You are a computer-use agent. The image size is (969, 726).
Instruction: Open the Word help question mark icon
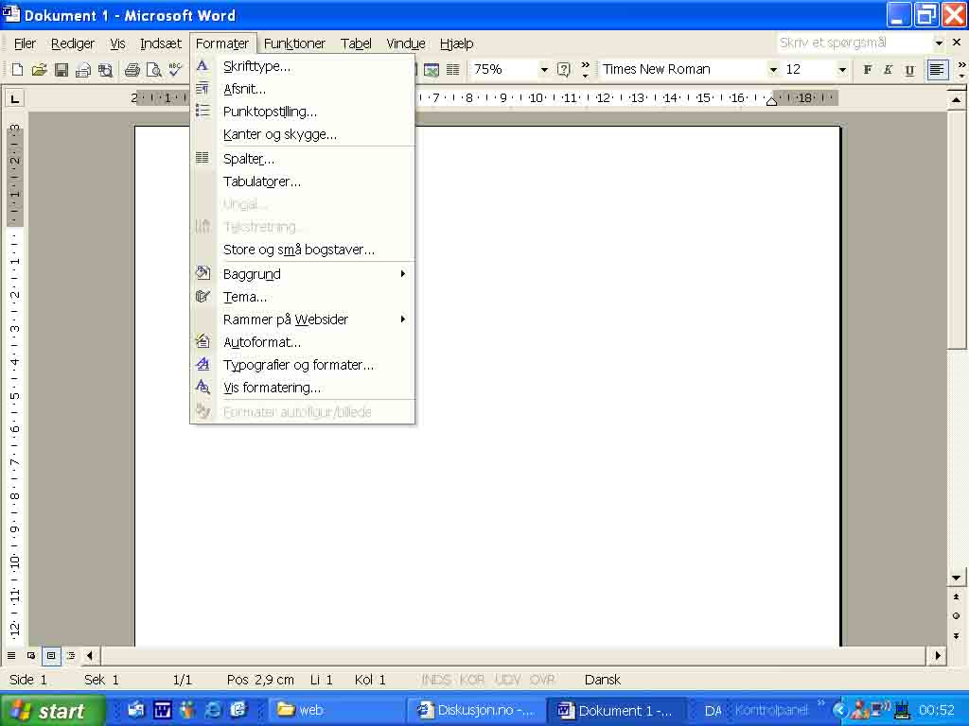pos(564,70)
